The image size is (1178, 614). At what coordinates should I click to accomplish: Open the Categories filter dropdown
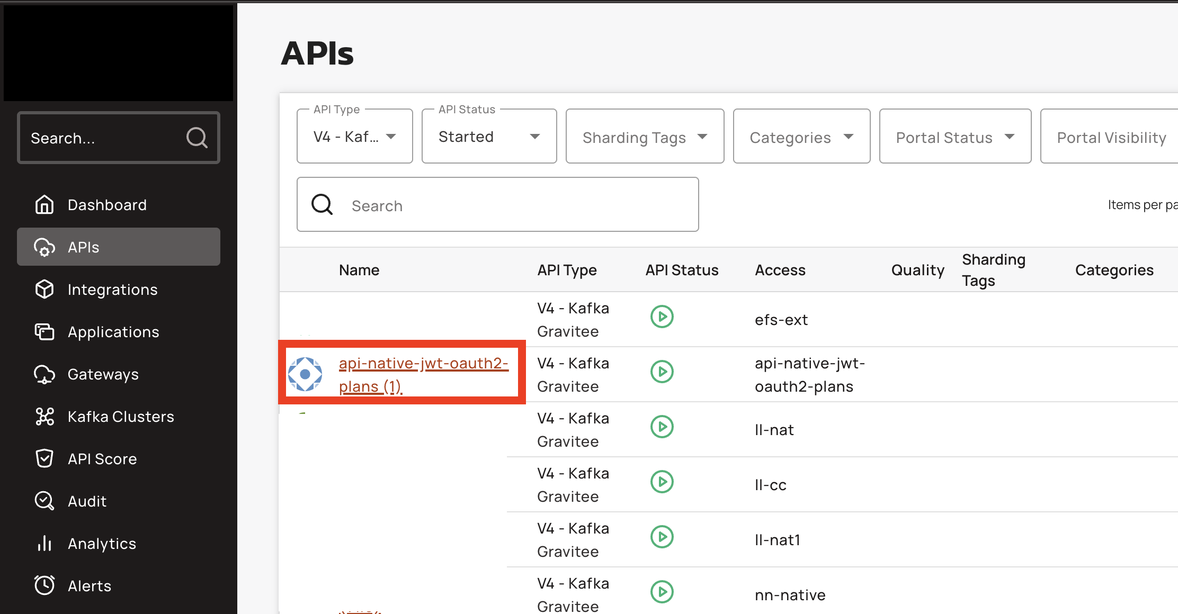click(x=801, y=137)
